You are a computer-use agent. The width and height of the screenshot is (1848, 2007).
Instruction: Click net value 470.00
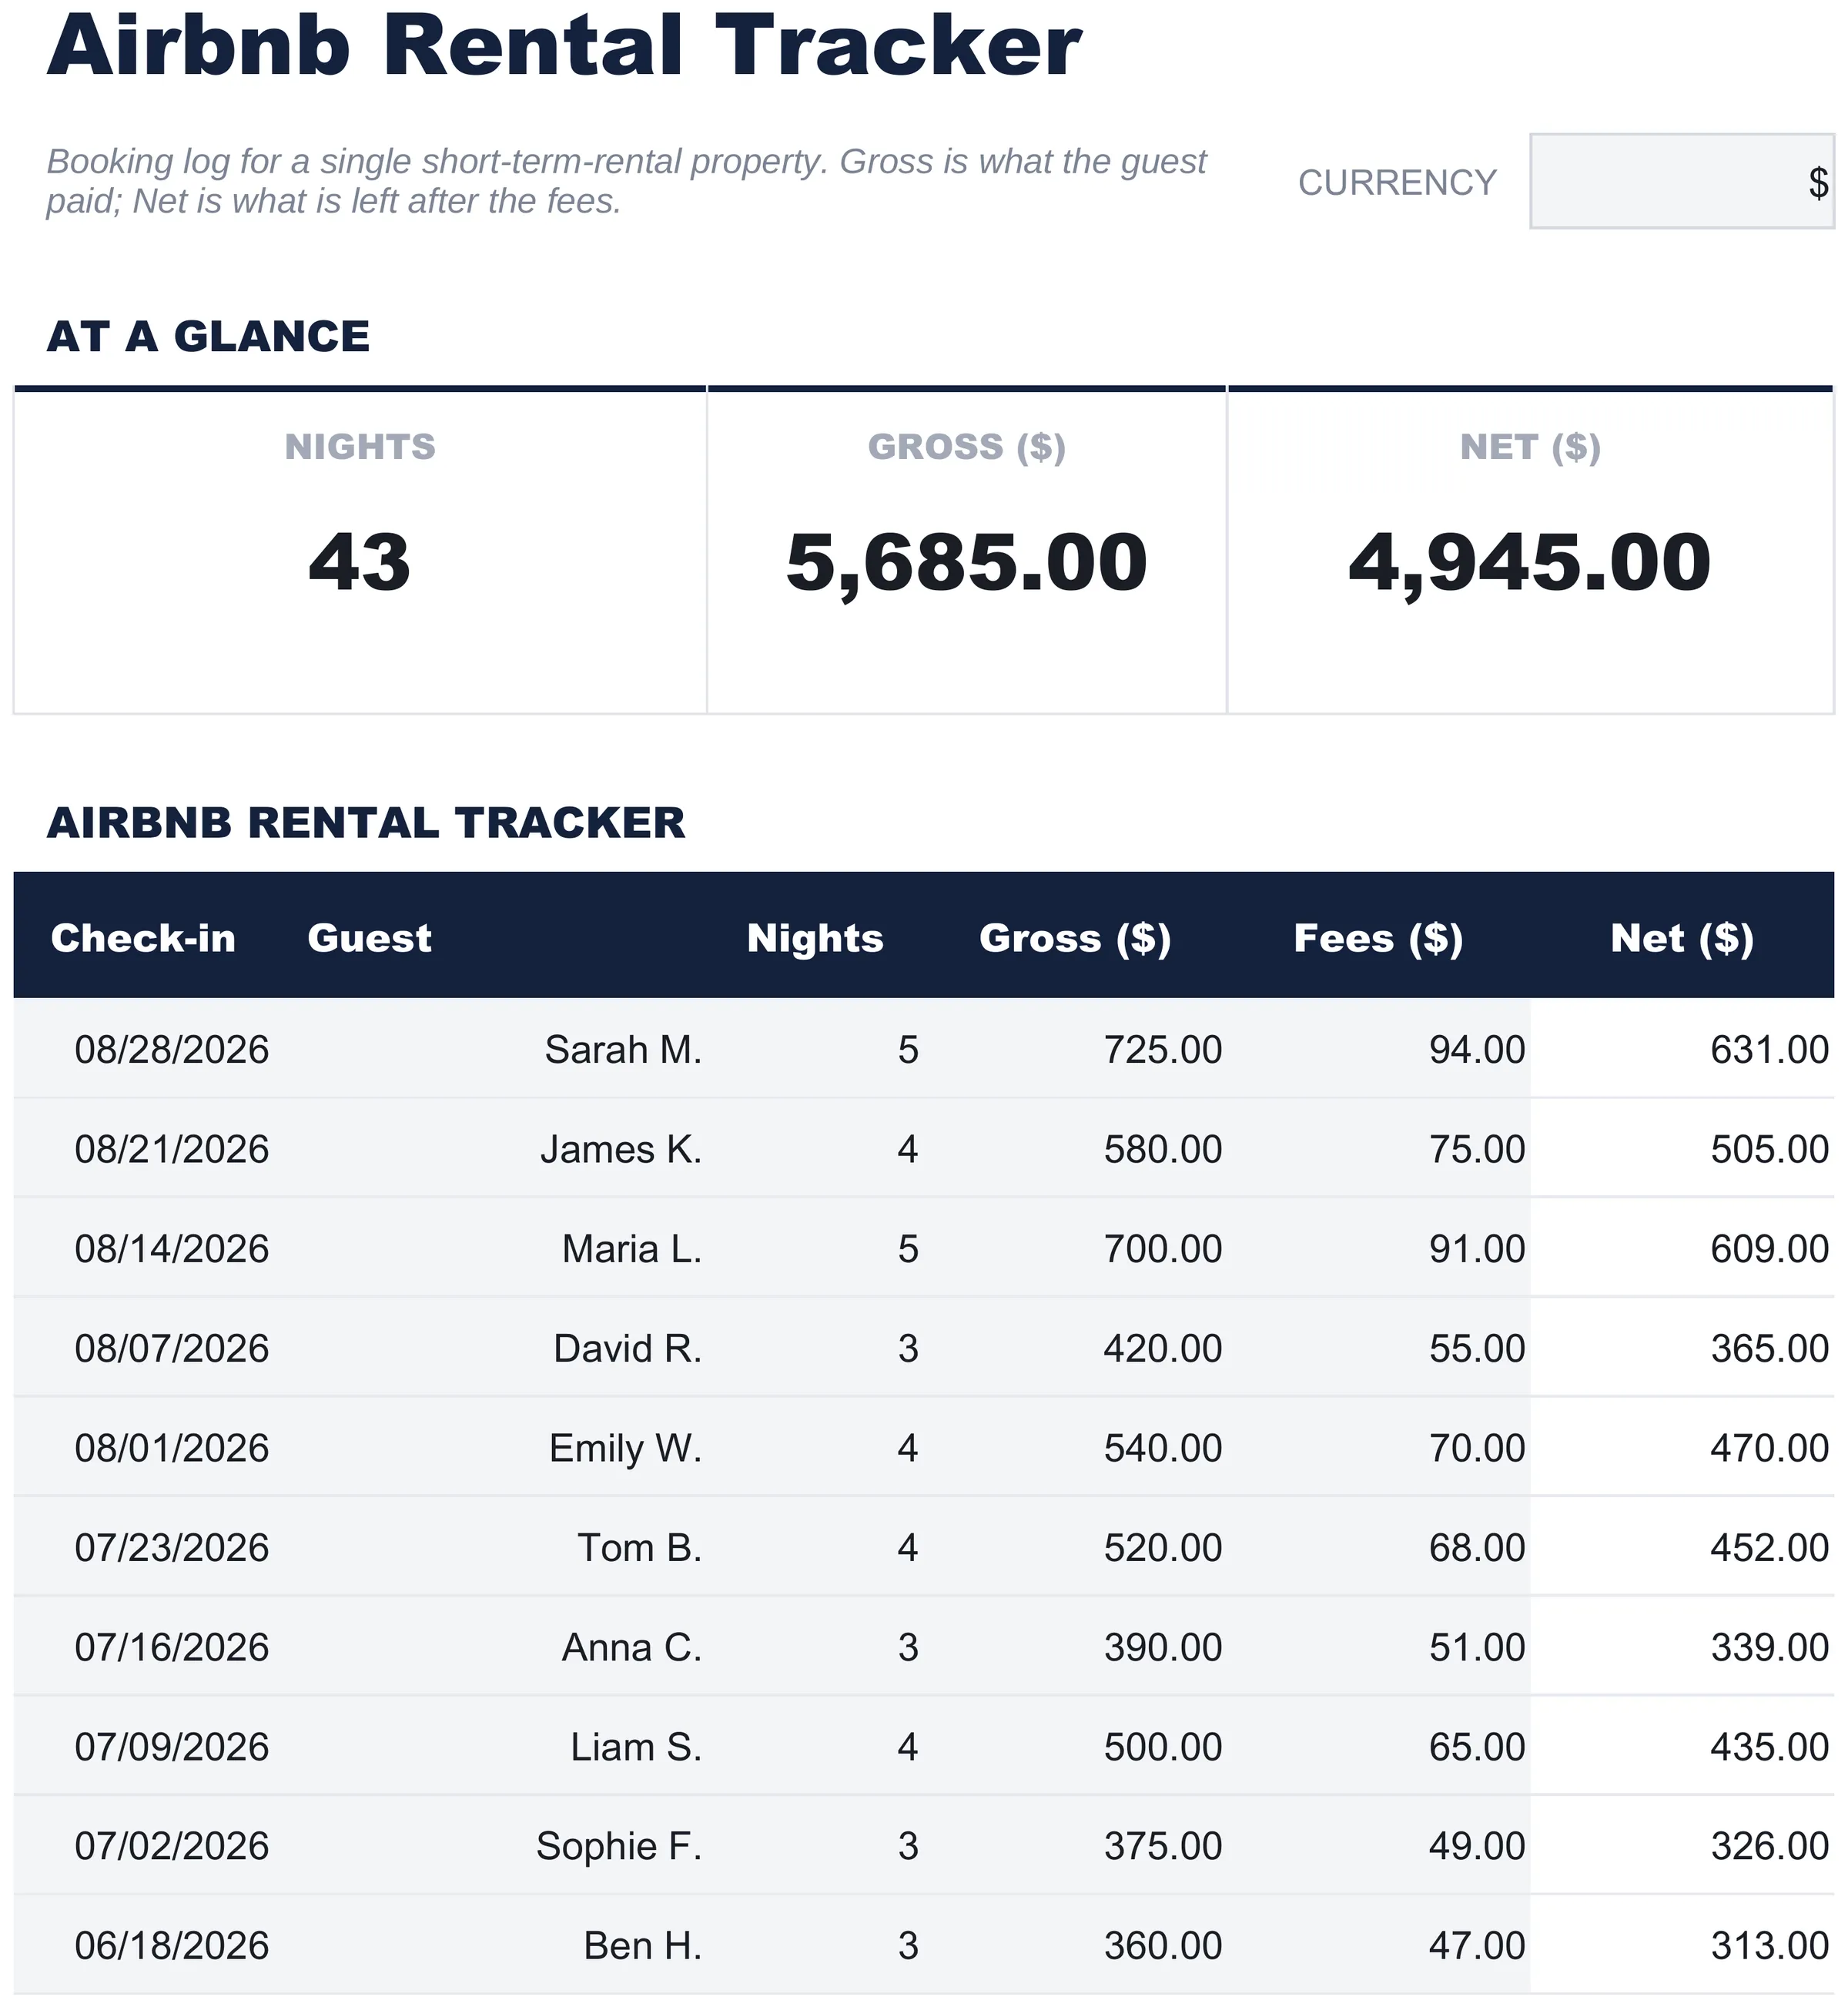pos(1769,1448)
